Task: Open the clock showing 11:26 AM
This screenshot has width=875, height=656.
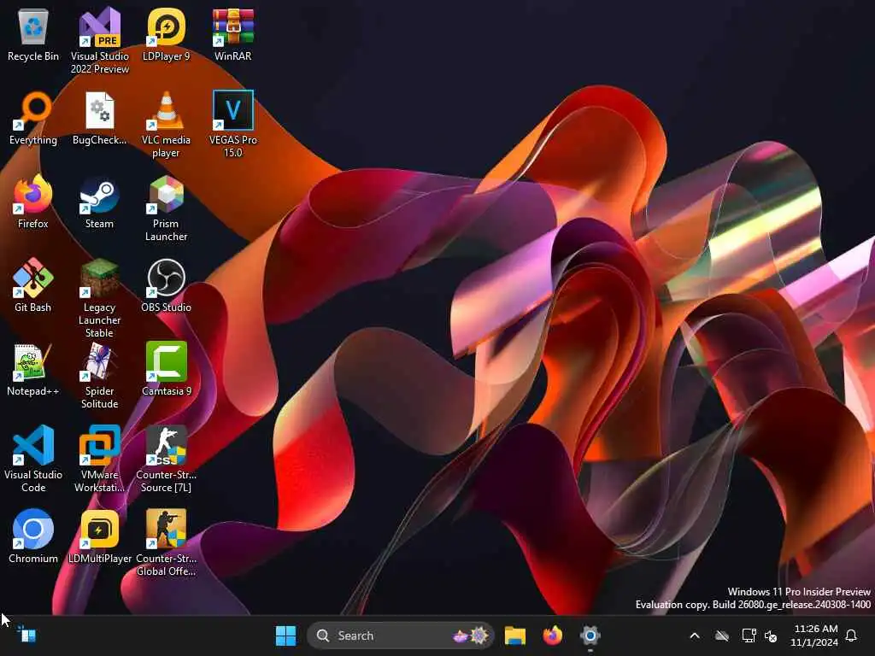Action: point(814,635)
